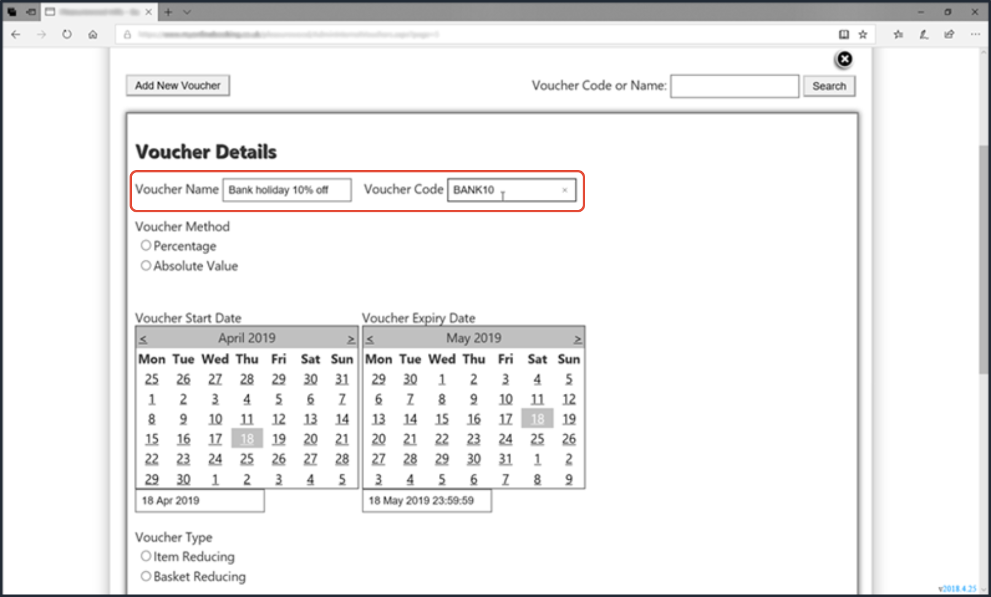This screenshot has height=597, width=991.
Task: Maximize or restore the browser window
Action: tap(948, 12)
